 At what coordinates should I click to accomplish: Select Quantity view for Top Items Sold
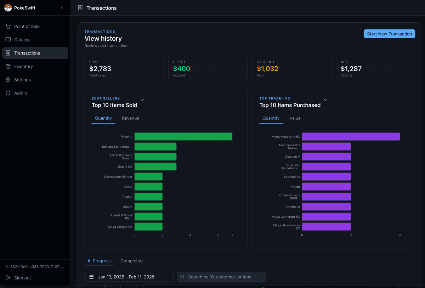103,118
